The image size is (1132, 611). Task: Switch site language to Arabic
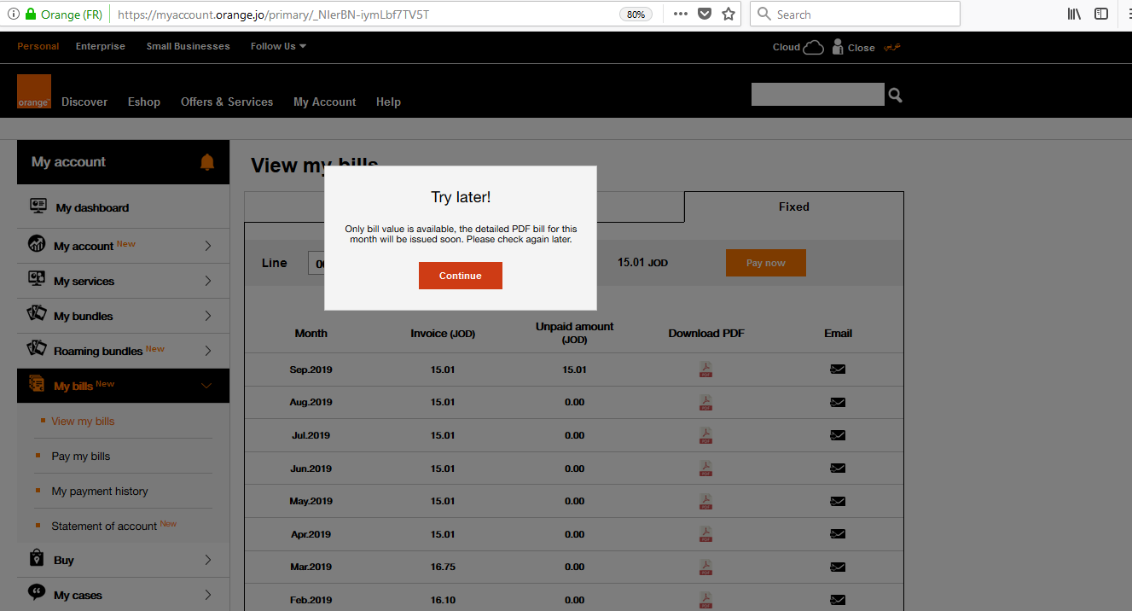point(891,47)
